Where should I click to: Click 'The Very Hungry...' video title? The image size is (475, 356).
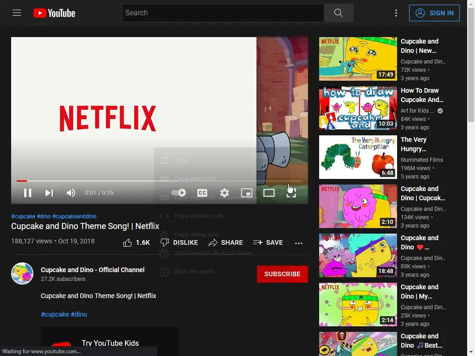click(x=413, y=144)
